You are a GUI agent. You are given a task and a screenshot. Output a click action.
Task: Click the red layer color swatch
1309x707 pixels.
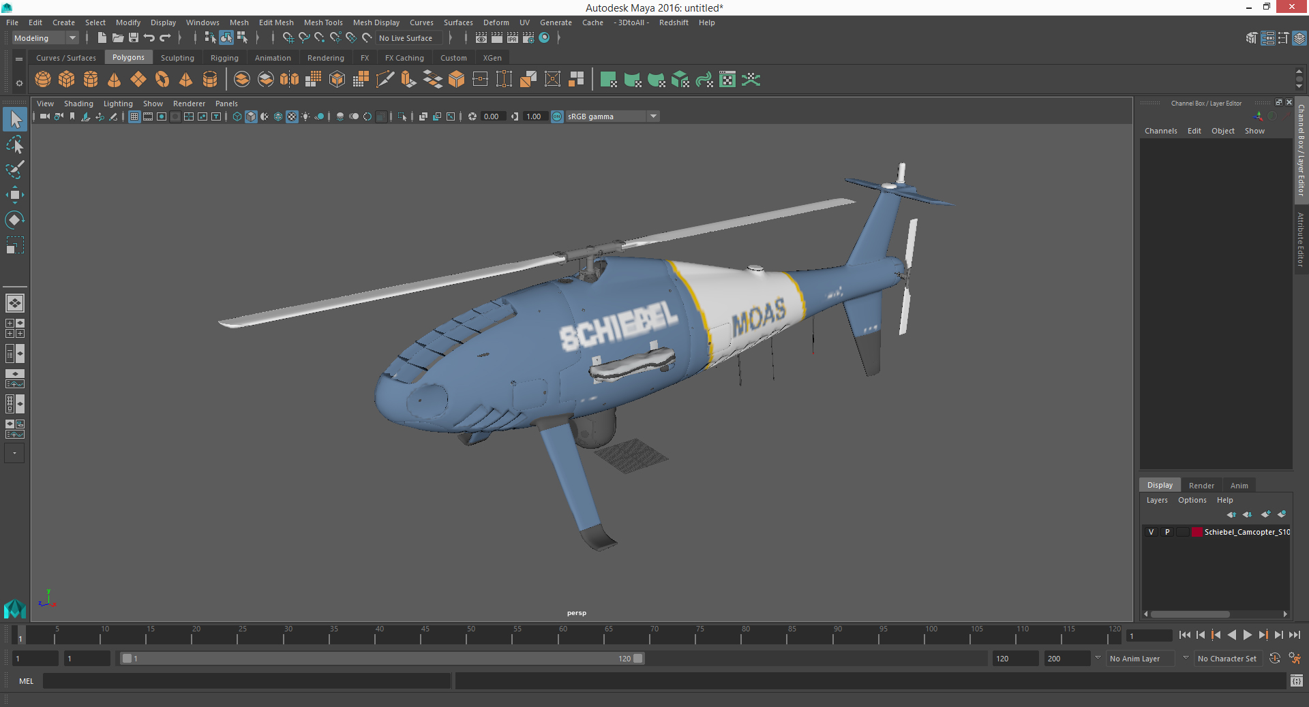1197,532
